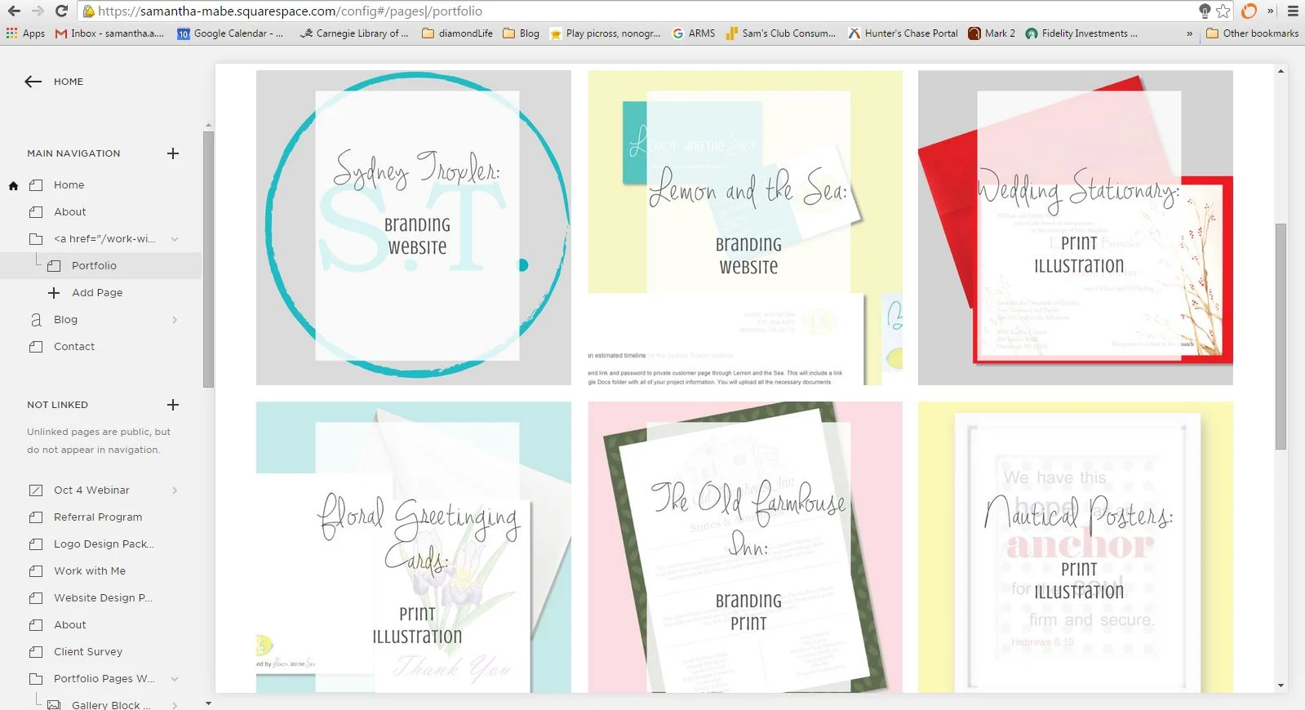Reload the page with the refresh icon

61,11
